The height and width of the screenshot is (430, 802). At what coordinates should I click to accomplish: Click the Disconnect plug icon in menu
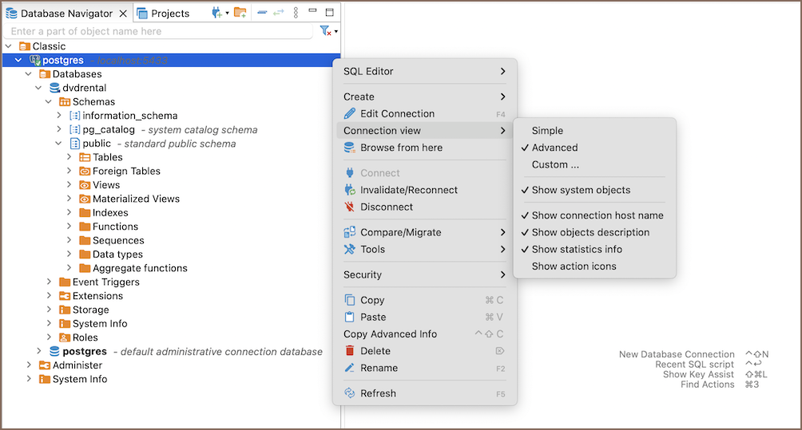[x=349, y=207]
